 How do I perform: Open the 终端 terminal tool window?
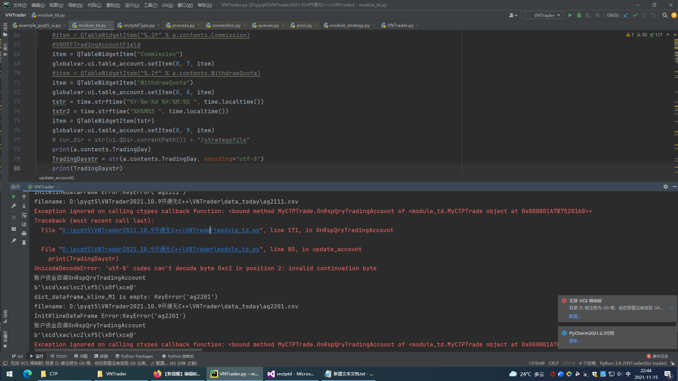[101, 356]
